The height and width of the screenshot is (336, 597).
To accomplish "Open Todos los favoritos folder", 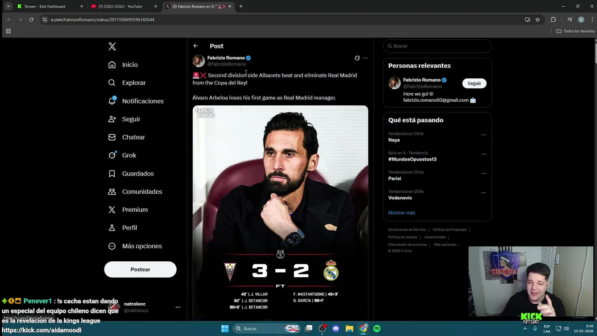I will (576, 31).
